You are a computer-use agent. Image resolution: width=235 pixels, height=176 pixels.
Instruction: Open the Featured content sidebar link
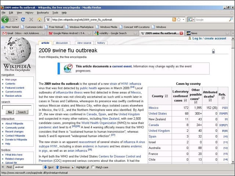pyautogui.click(x=15, y=88)
